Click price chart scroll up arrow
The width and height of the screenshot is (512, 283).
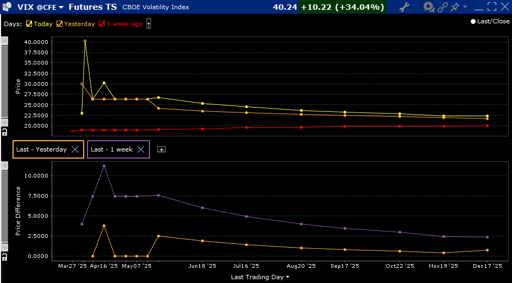pos(4,41)
